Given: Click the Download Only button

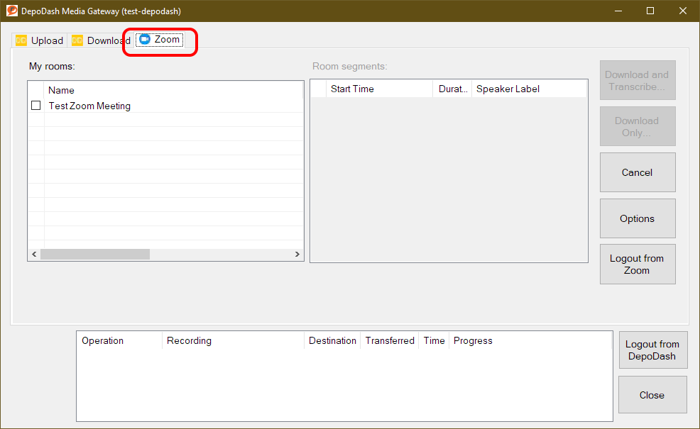Looking at the screenshot, I should 638,126.
